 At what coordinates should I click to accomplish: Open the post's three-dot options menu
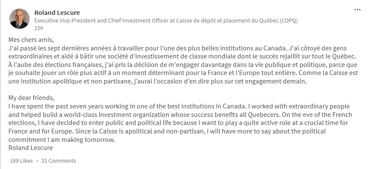click(357, 10)
